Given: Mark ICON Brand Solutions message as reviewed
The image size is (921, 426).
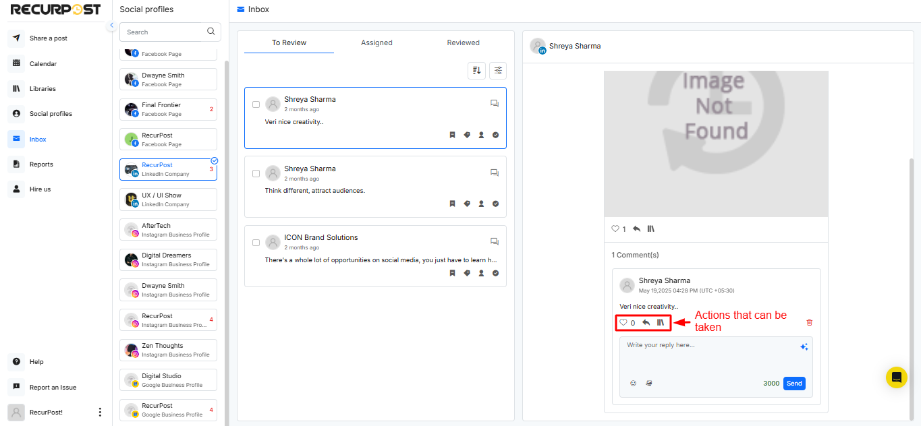Looking at the screenshot, I should 495,273.
